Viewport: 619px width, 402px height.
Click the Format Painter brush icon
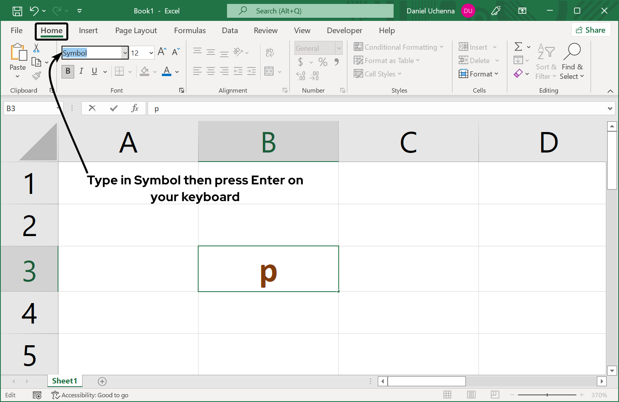click(x=37, y=75)
